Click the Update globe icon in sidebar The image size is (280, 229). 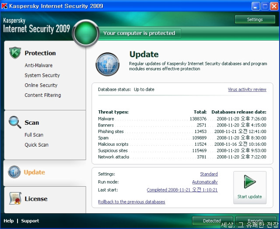coord(14,172)
